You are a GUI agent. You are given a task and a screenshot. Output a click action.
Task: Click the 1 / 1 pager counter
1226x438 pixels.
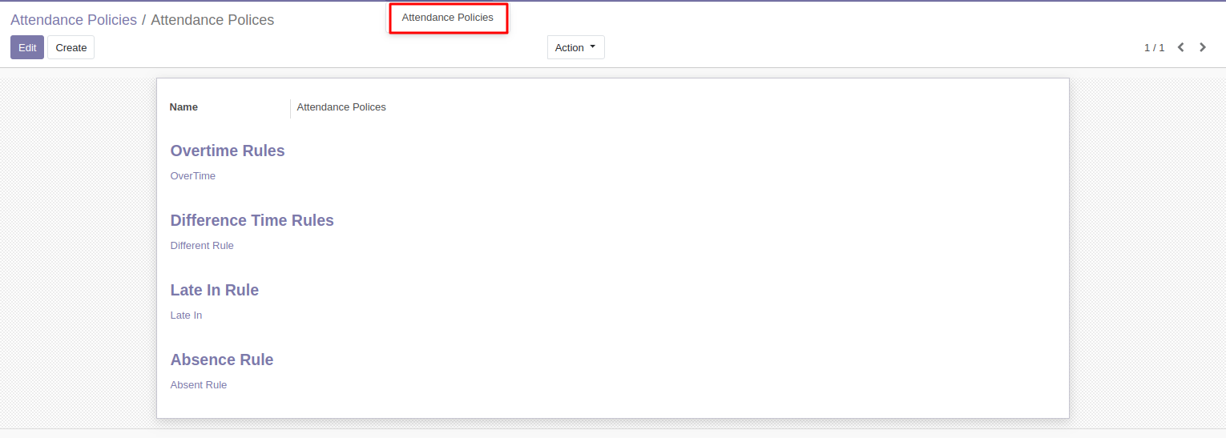click(x=1154, y=47)
